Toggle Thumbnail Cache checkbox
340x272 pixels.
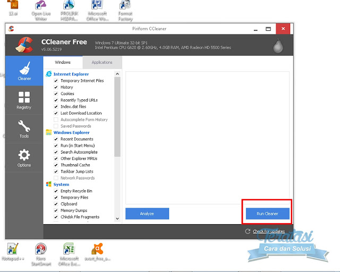click(x=56, y=165)
